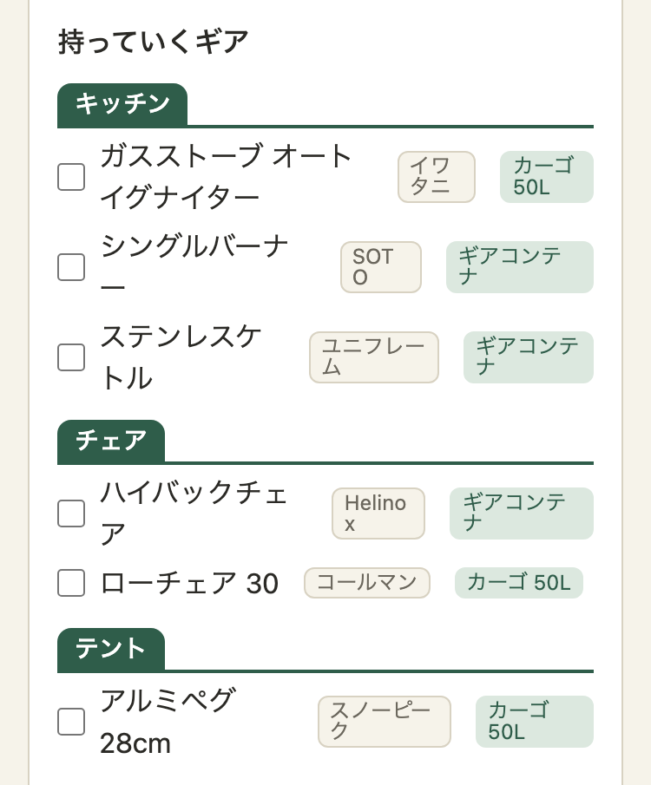
Task: Click the Helinox brand tag
Action: [378, 514]
